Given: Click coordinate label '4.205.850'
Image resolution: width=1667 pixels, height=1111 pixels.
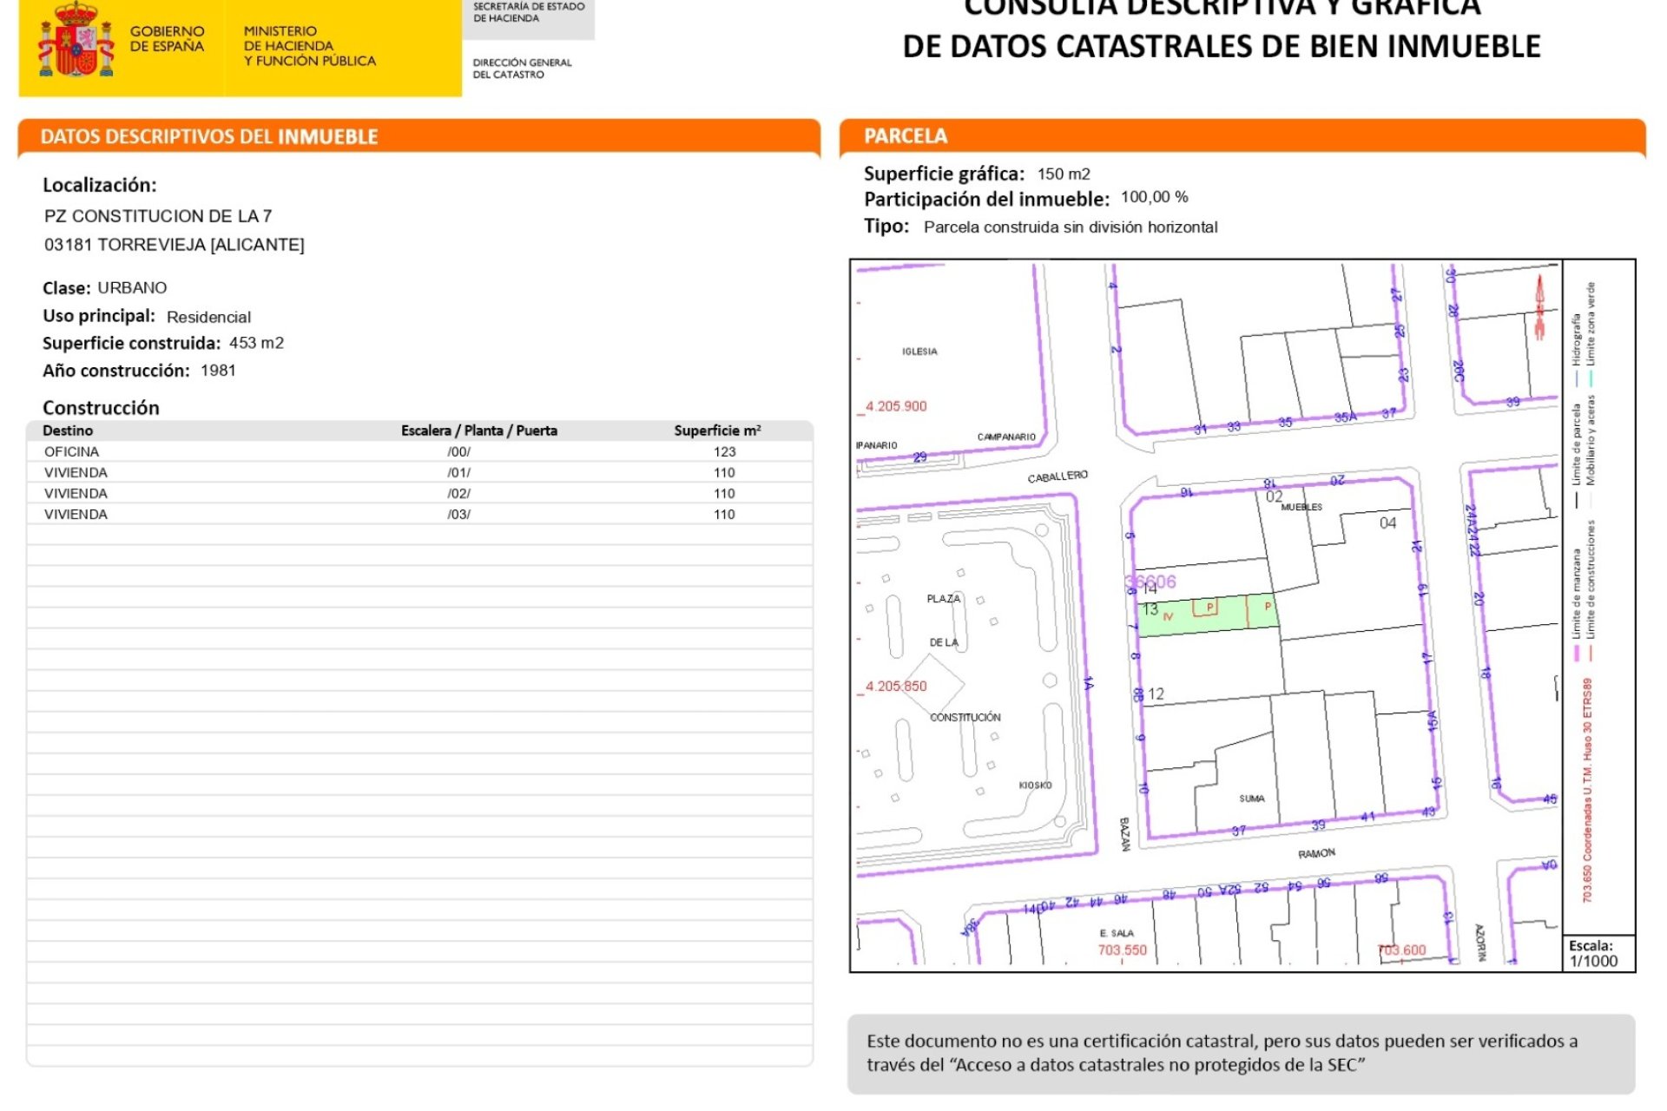Looking at the screenshot, I should pos(896,686).
